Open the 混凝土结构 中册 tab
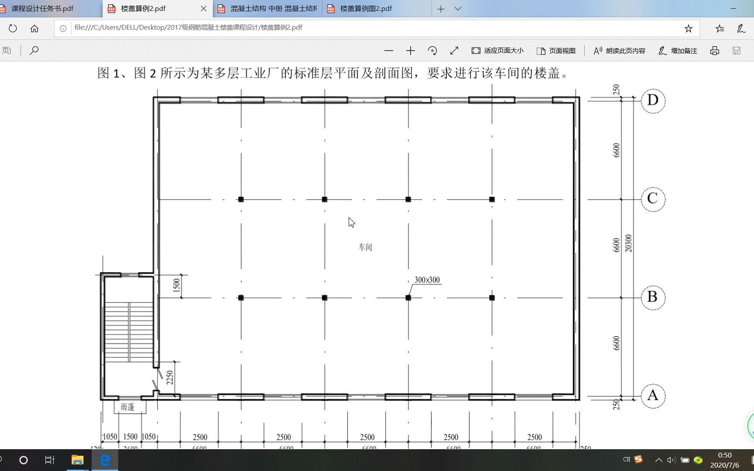This screenshot has width=754, height=471. [x=268, y=9]
